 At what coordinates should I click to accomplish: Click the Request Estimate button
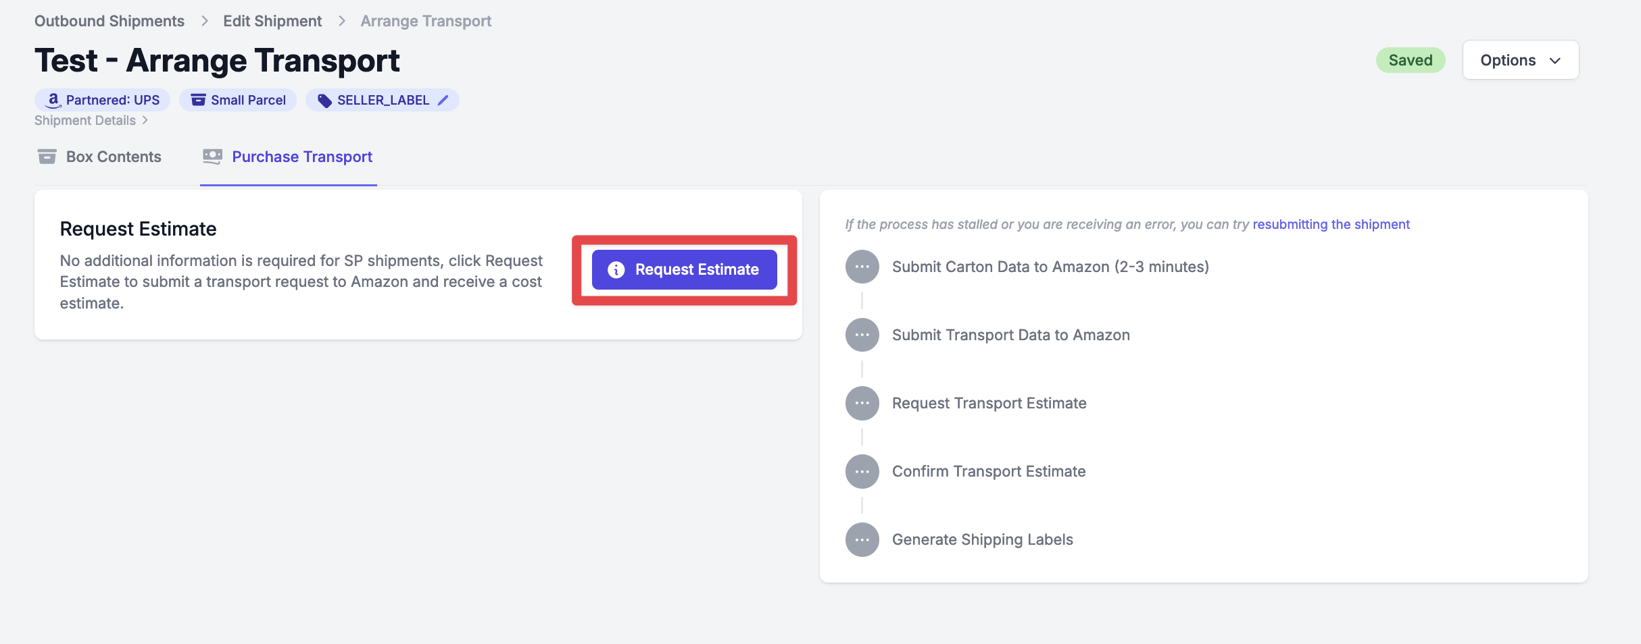684,269
